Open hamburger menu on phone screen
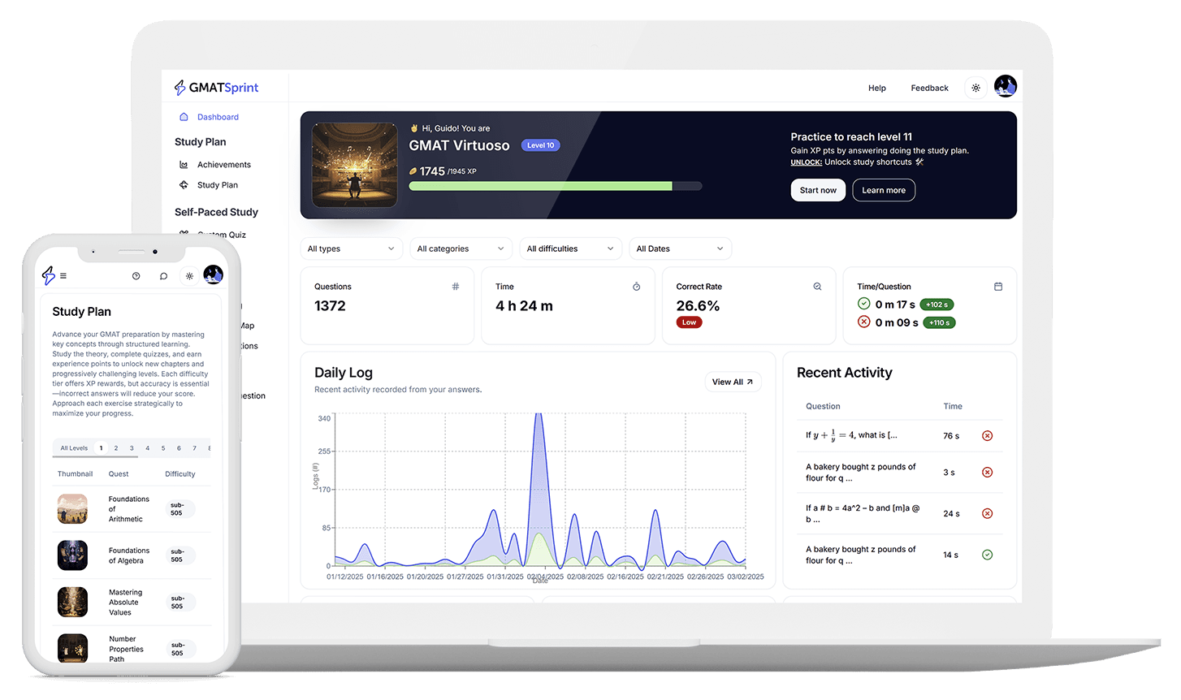The width and height of the screenshot is (1181, 700). [x=63, y=276]
